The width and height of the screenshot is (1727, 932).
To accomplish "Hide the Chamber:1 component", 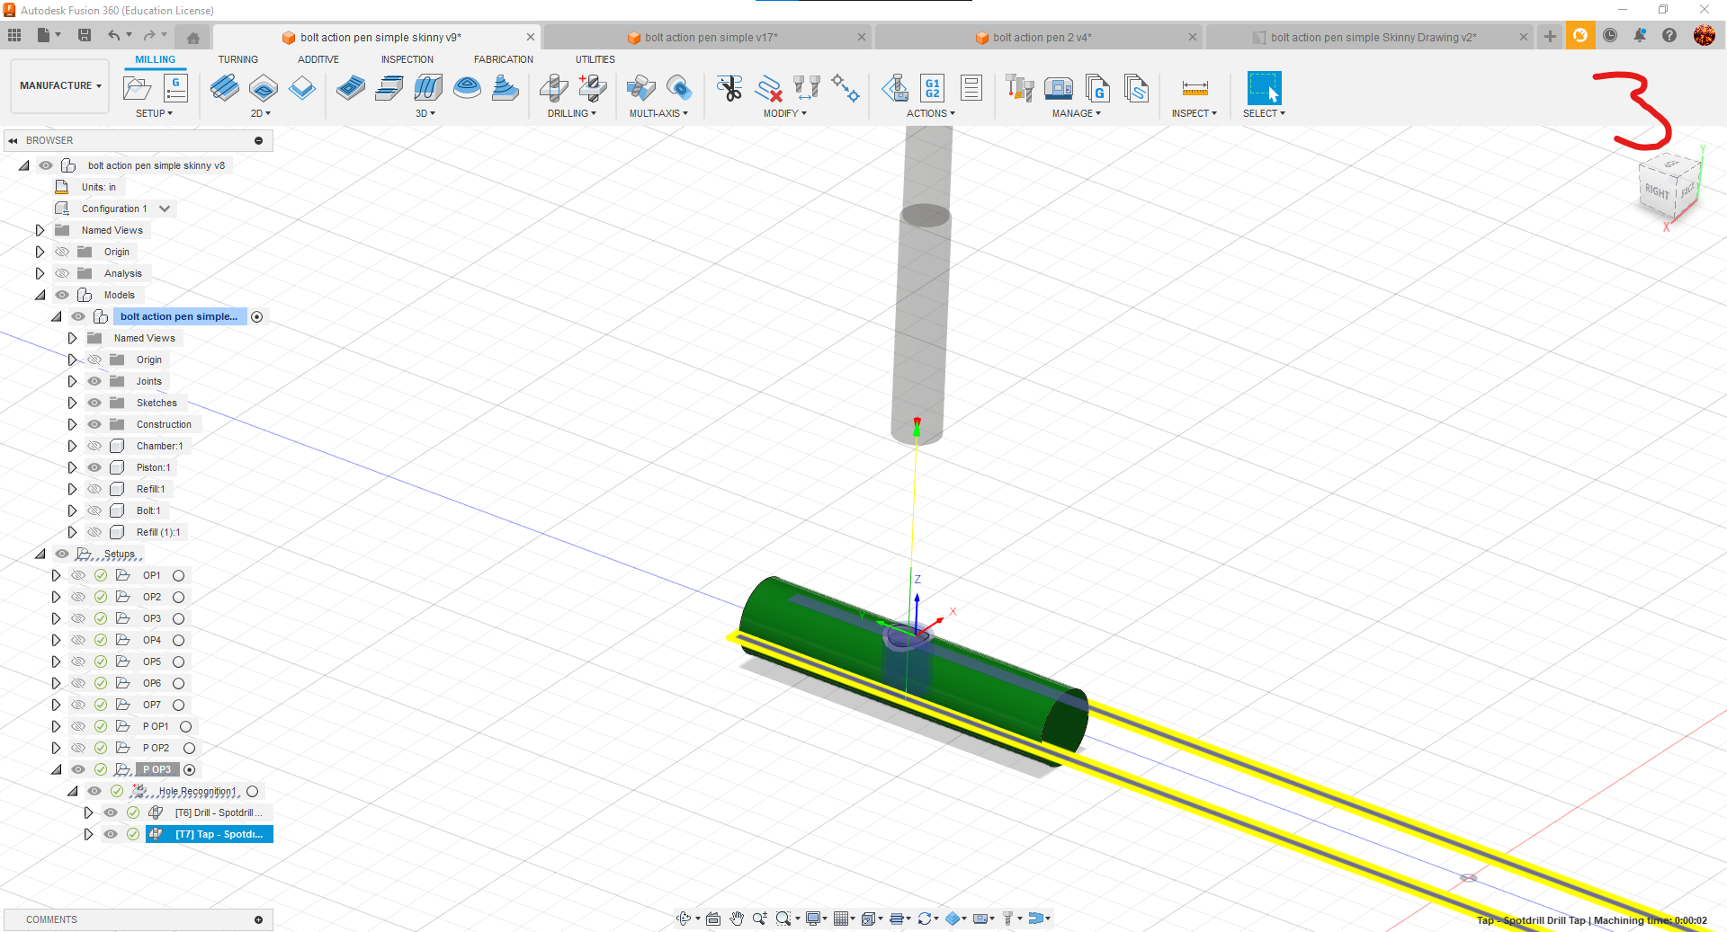I will 94,446.
